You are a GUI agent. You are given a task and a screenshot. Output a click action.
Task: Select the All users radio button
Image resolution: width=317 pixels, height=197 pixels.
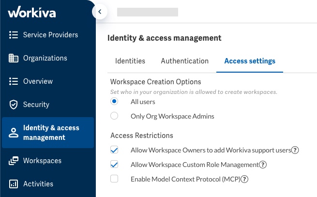[114, 101]
